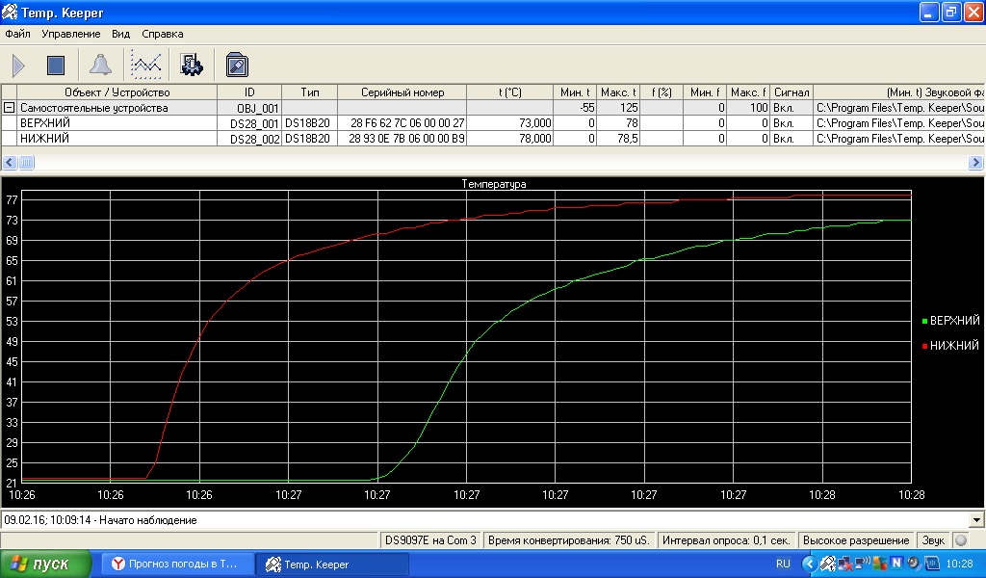Click the Макс. t column header
Image resolution: width=986 pixels, height=578 pixels.
(x=618, y=92)
